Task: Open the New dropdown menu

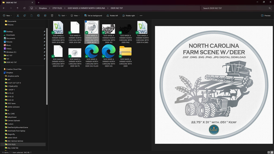Action: pos(7,16)
